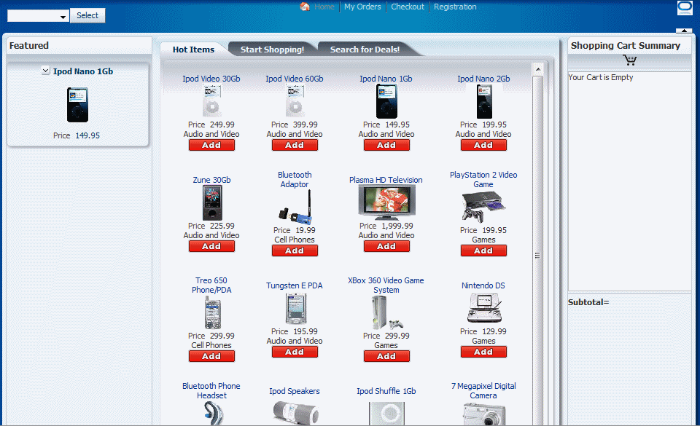Open Ipod Speakers title link
700x426 pixels.
click(295, 391)
